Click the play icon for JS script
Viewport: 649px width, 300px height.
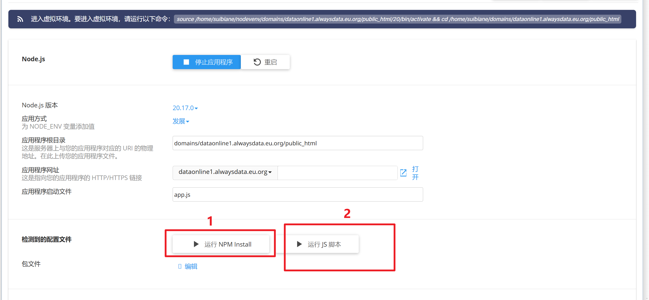(299, 244)
